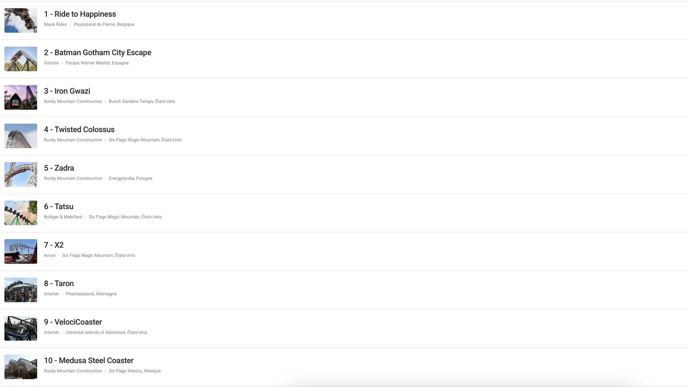The width and height of the screenshot is (688, 387).
Task: Open the '3 - Iron Gwazi' title
Action: point(67,91)
